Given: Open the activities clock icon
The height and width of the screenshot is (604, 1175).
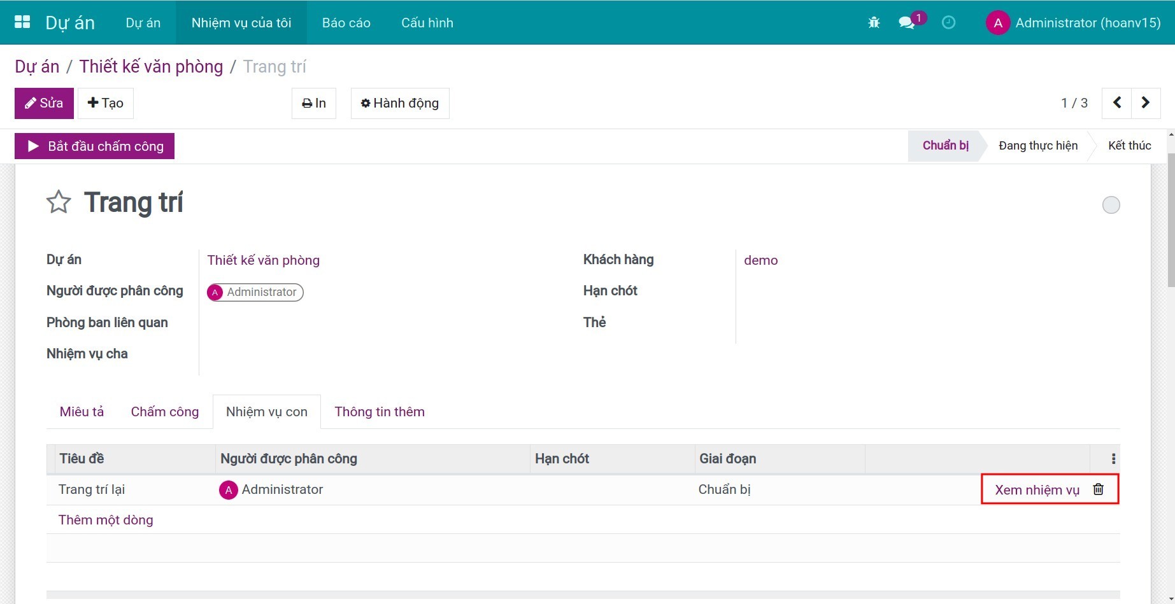Looking at the screenshot, I should pyautogui.click(x=948, y=23).
